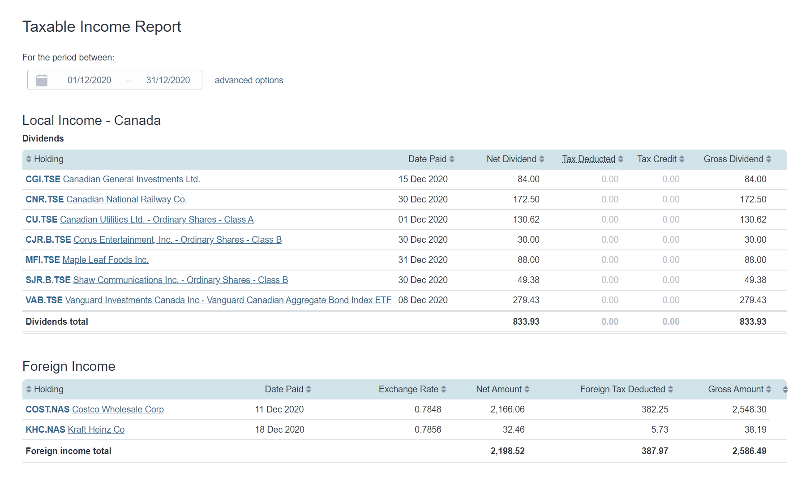Image resolution: width=806 pixels, height=481 pixels.
Task: Open the advanced options link
Action: (x=249, y=80)
